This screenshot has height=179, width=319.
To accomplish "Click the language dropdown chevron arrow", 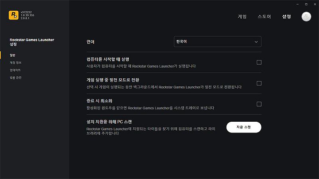I will point(256,42).
